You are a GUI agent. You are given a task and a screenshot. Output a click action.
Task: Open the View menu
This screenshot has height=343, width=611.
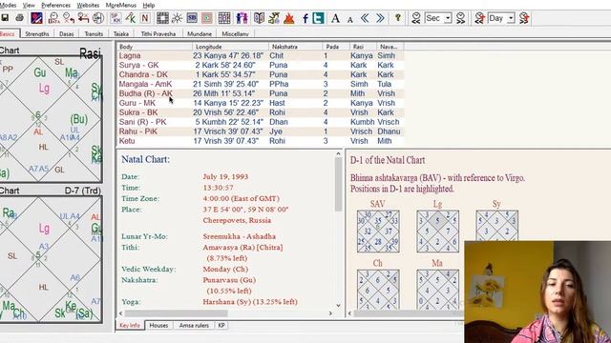coord(29,5)
